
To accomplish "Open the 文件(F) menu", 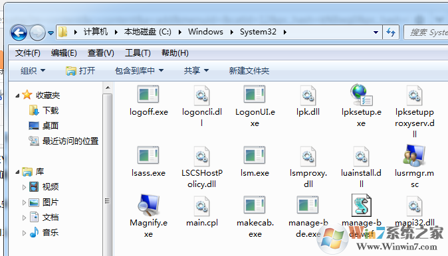I will pyautogui.click(x=28, y=53).
